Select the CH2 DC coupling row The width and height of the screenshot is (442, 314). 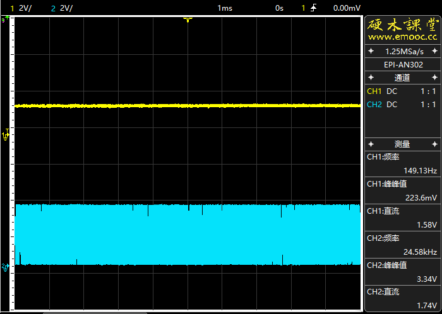pos(402,104)
